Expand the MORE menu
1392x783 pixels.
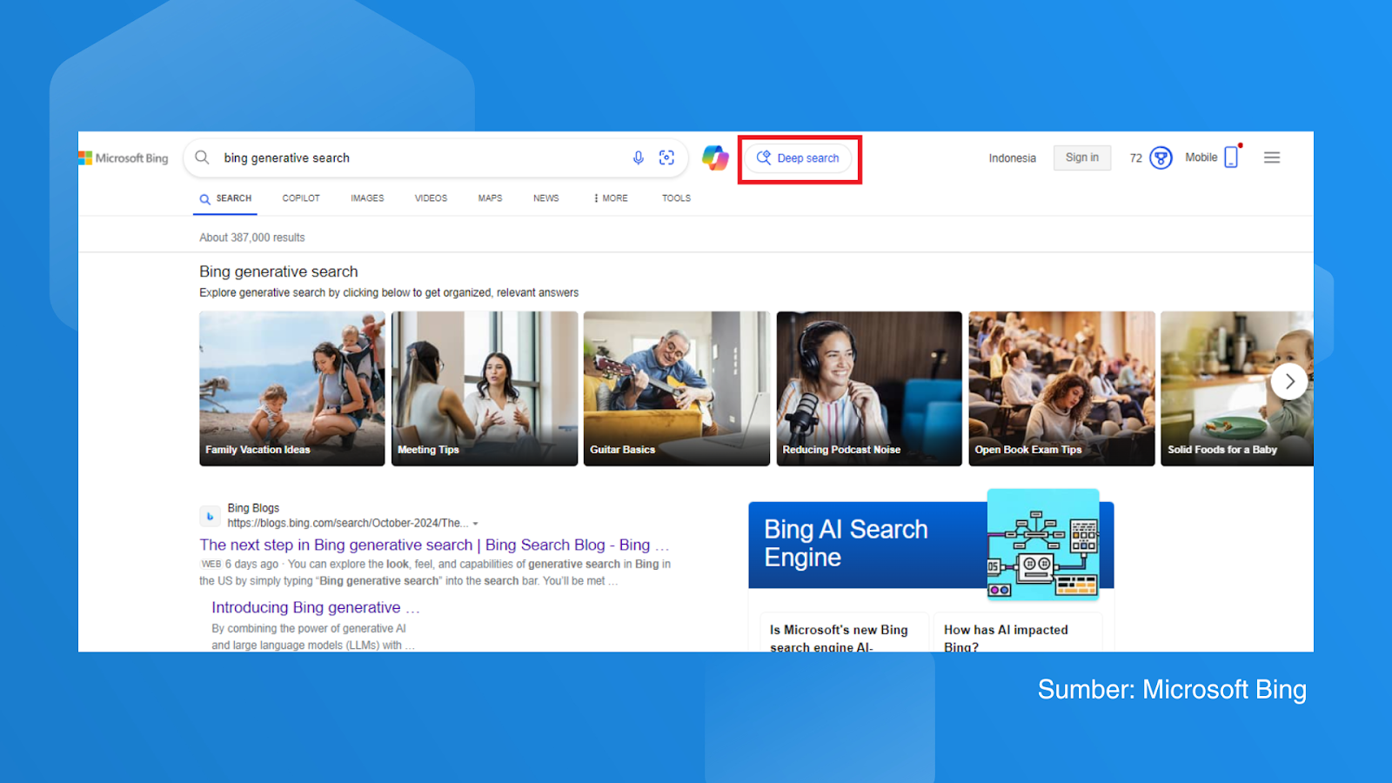(611, 198)
